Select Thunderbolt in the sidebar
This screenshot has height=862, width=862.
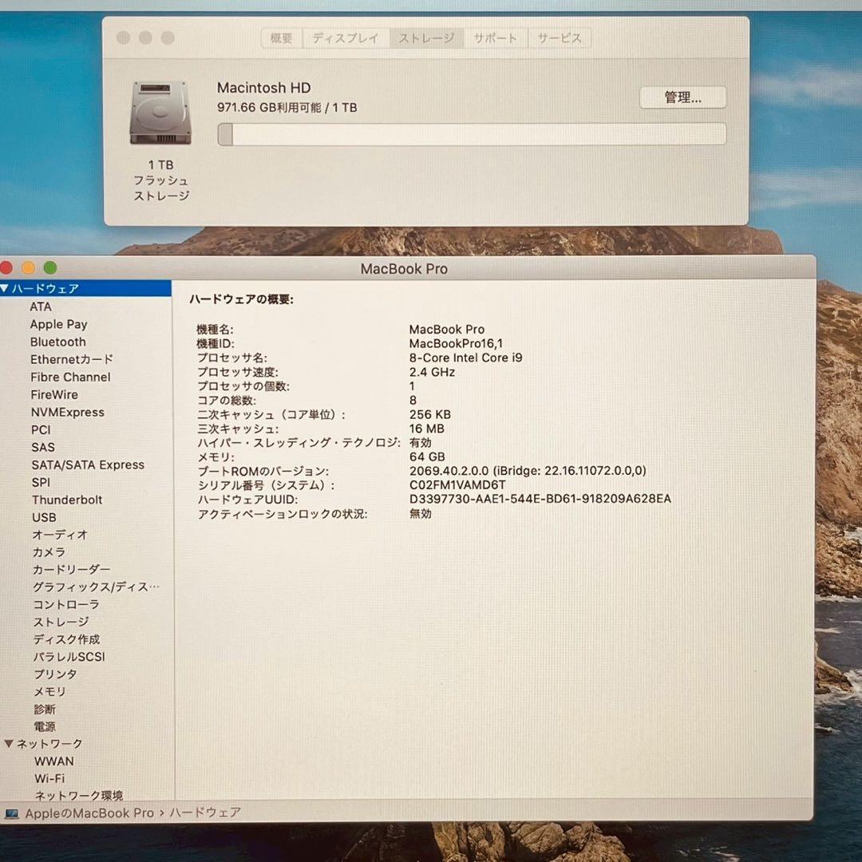pos(67,500)
